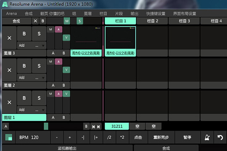The width and height of the screenshot is (227, 151).
Task: Clear layer 2 with its X button
Action: click(x=9, y=70)
